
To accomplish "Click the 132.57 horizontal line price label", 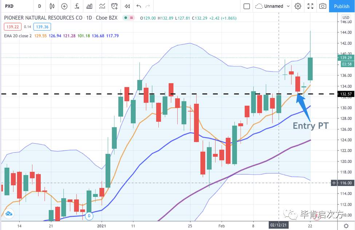I will (x=346, y=94).
